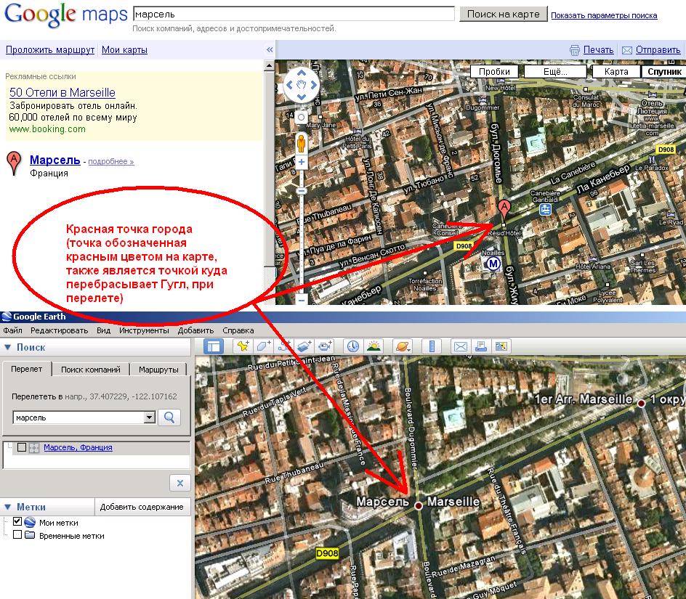
Task: Toggle the Марсель, Франция result checkbox
Action: (22, 447)
